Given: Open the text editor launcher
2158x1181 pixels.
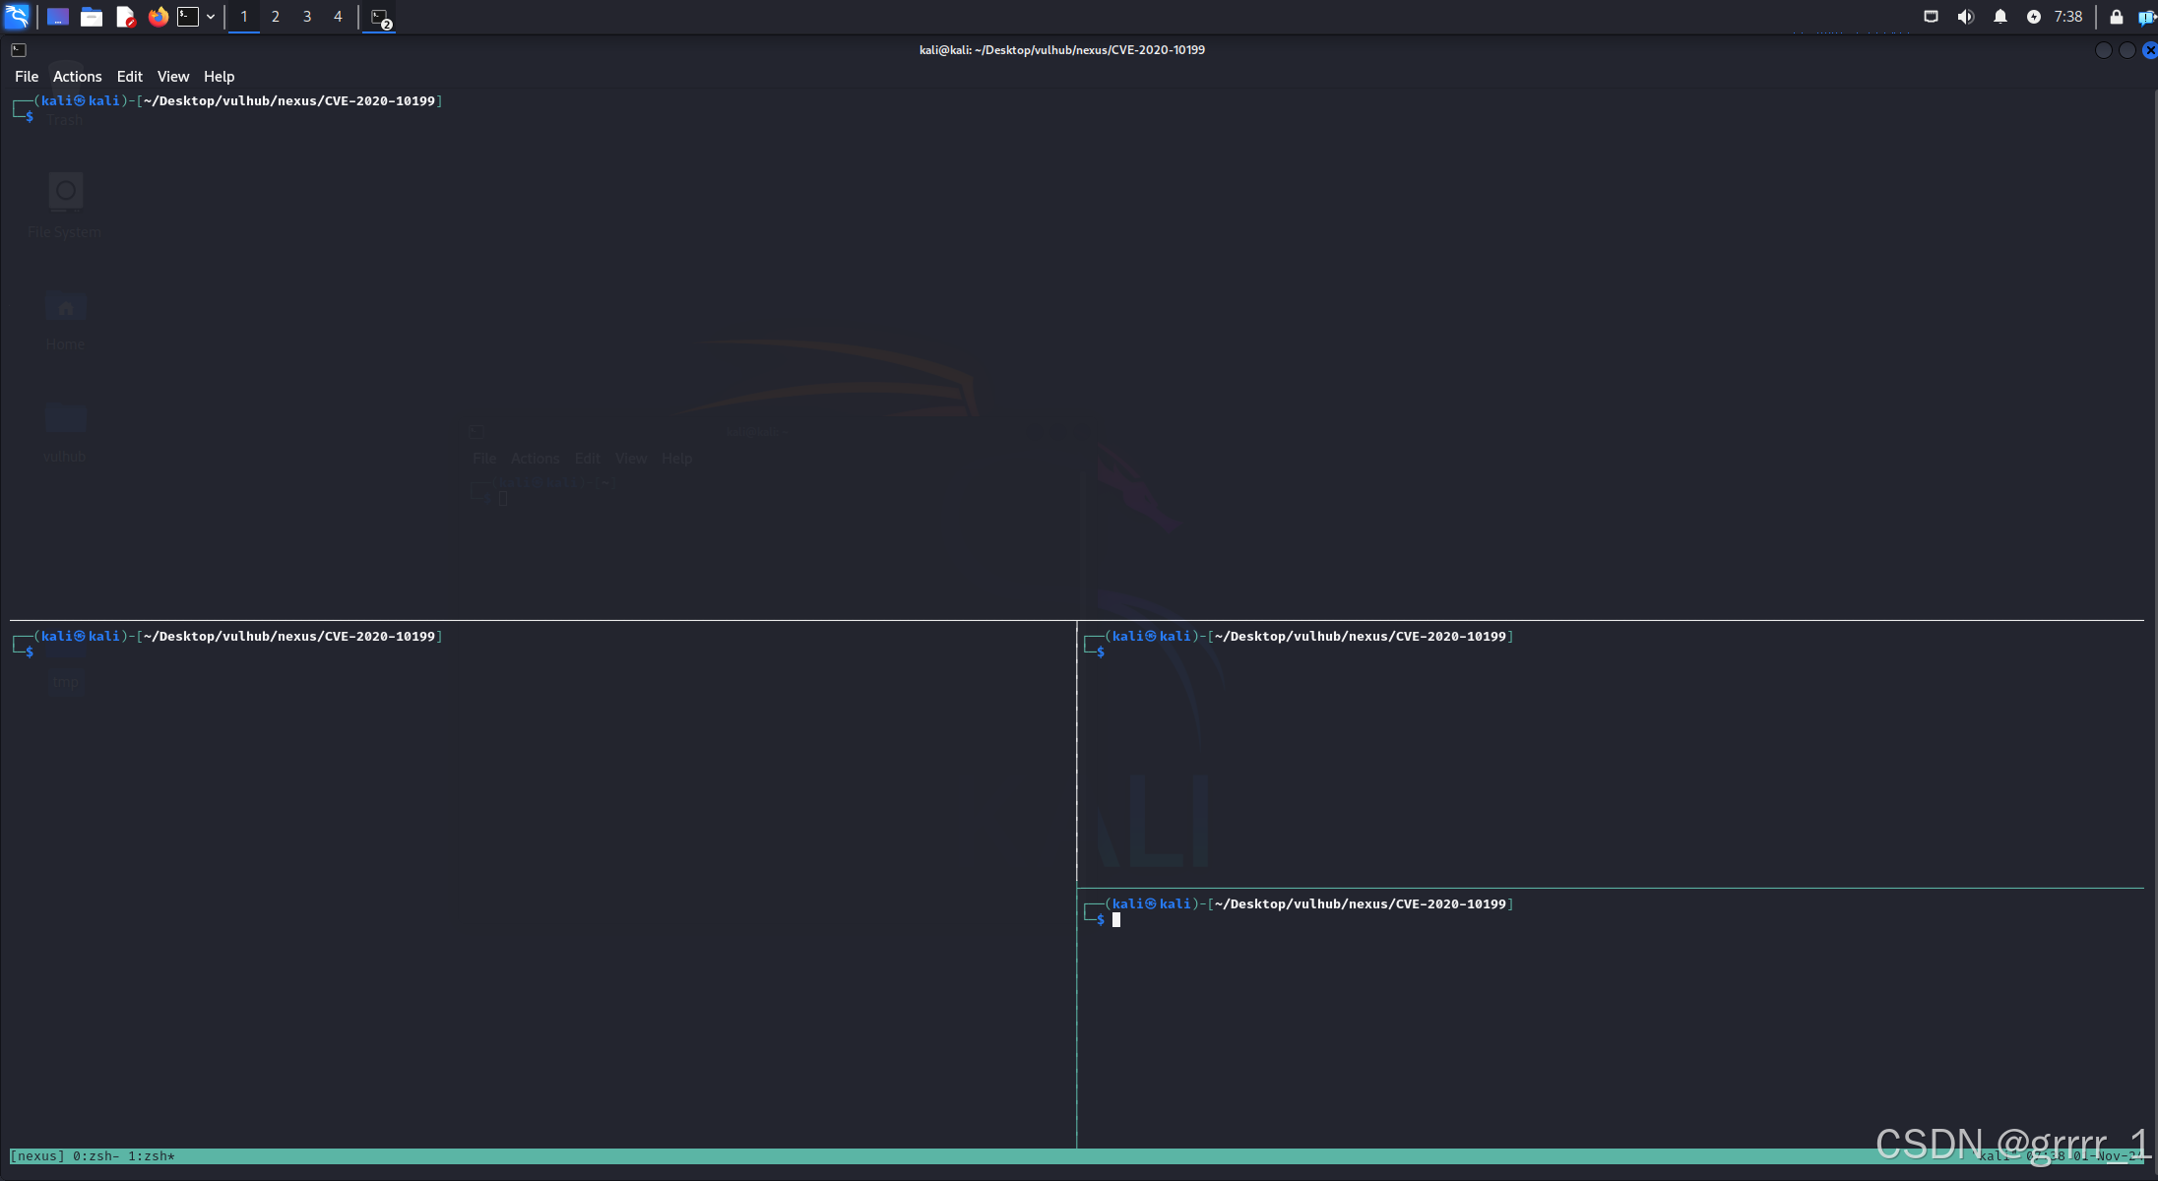Looking at the screenshot, I should [x=125, y=17].
